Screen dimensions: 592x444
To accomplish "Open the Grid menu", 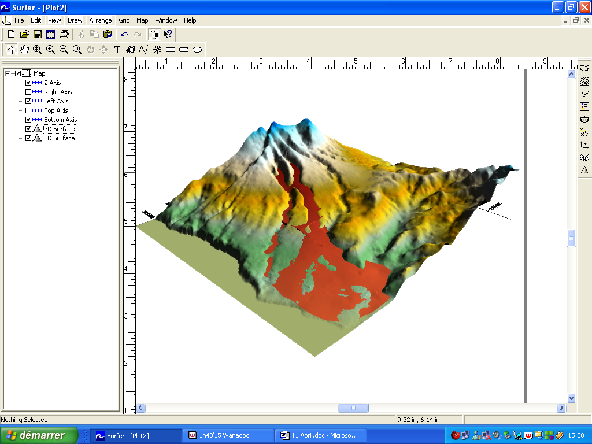I will point(124,20).
